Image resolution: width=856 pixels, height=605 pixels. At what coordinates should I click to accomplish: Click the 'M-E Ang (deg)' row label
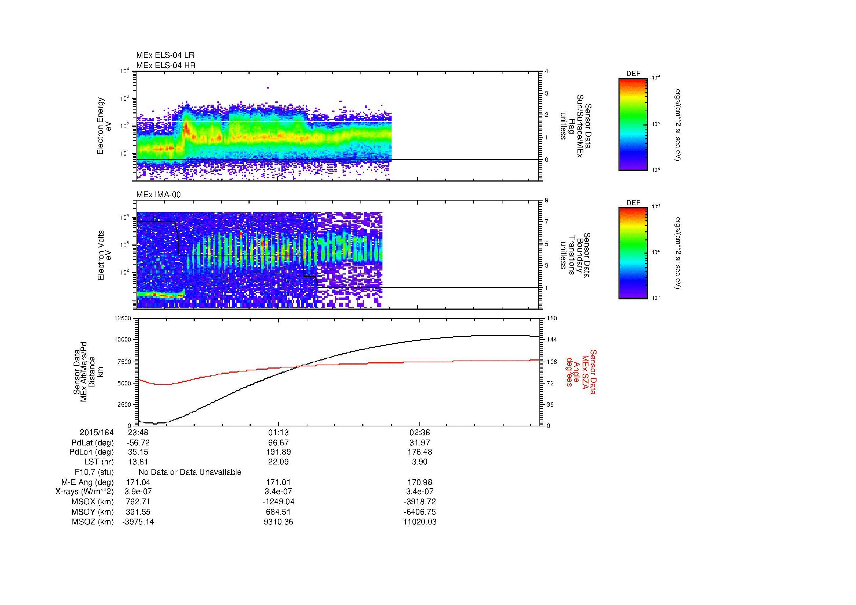click(87, 482)
